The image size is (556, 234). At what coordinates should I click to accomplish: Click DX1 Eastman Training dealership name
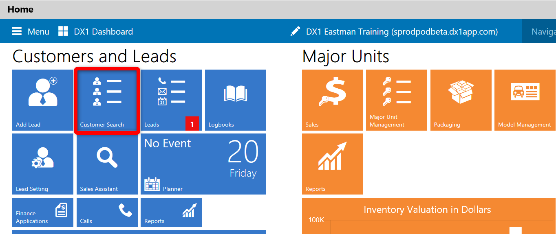pyautogui.click(x=402, y=31)
